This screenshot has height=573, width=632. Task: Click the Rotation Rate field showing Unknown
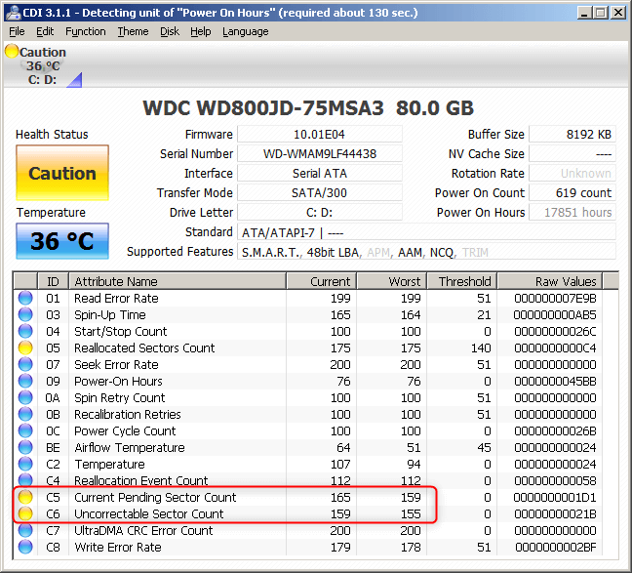573,173
